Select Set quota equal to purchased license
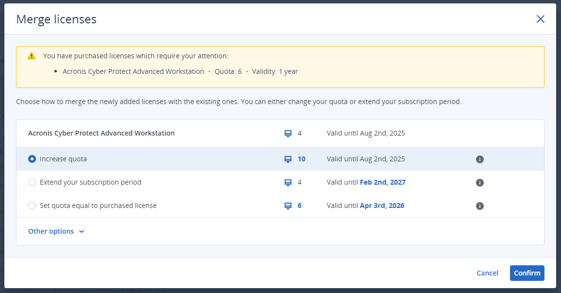 [x=32, y=206]
